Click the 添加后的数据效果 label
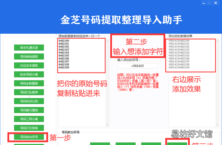This screenshot has width=222, height=145. (180, 36)
